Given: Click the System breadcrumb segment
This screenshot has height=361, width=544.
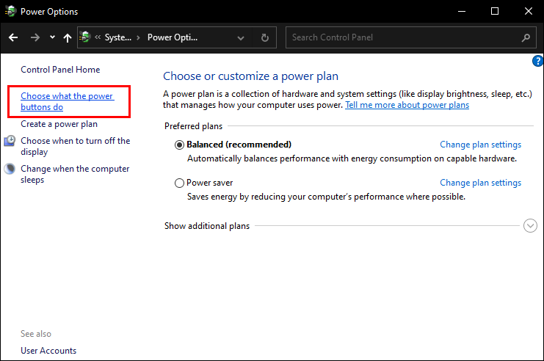Looking at the screenshot, I should click(x=118, y=37).
